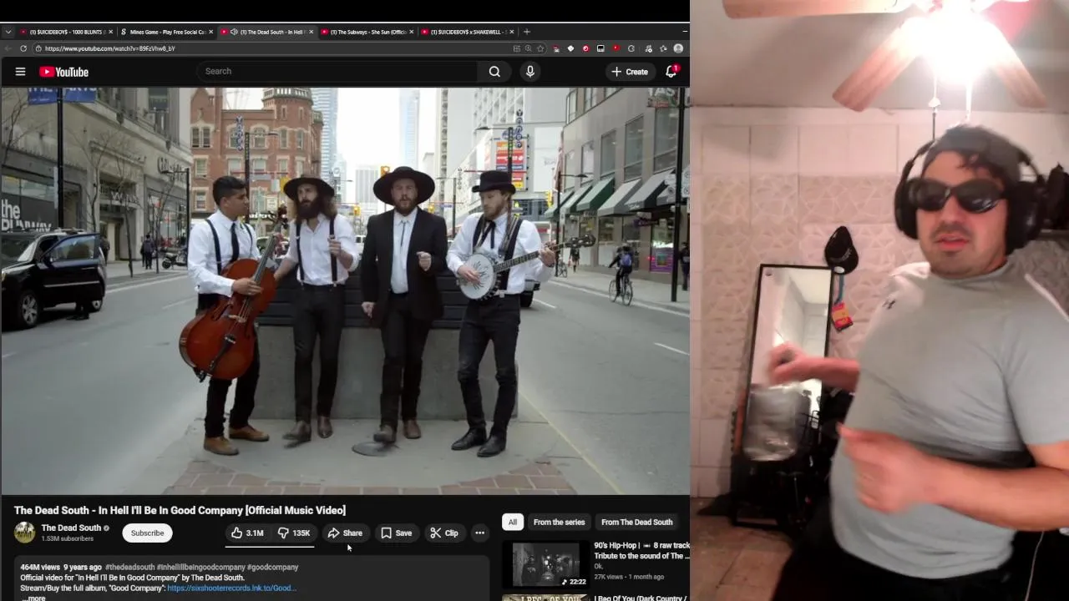Create a clip with the Clip button
This screenshot has width=1069, height=601.
(x=443, y=533)
